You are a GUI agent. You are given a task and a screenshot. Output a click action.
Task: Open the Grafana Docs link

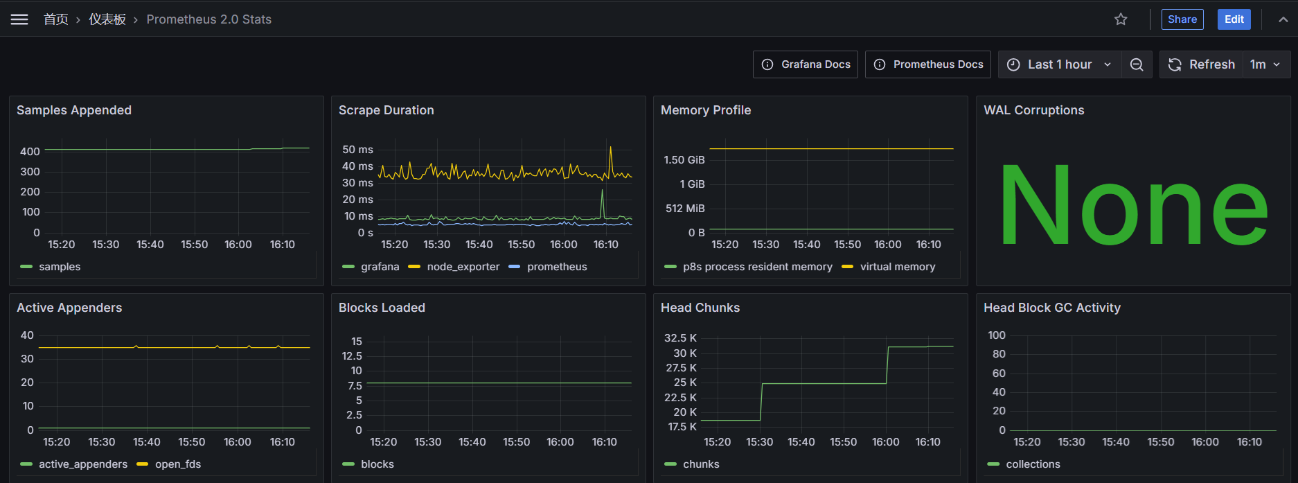tap(806, 64)
